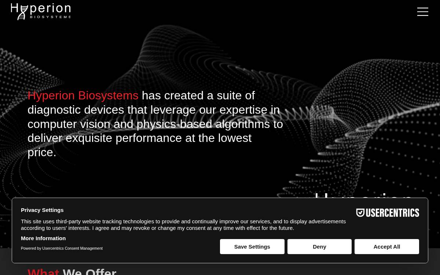Click the 'This site uses third-party' paragraph
Image resolution: width=440 pixels, height=275 pixels.
point(183,225)
